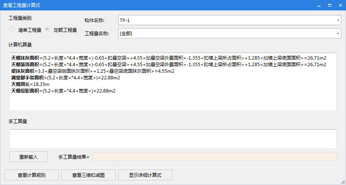
Task: Click the 天棚投影面积 formula line
Action: tap(63, 91)
